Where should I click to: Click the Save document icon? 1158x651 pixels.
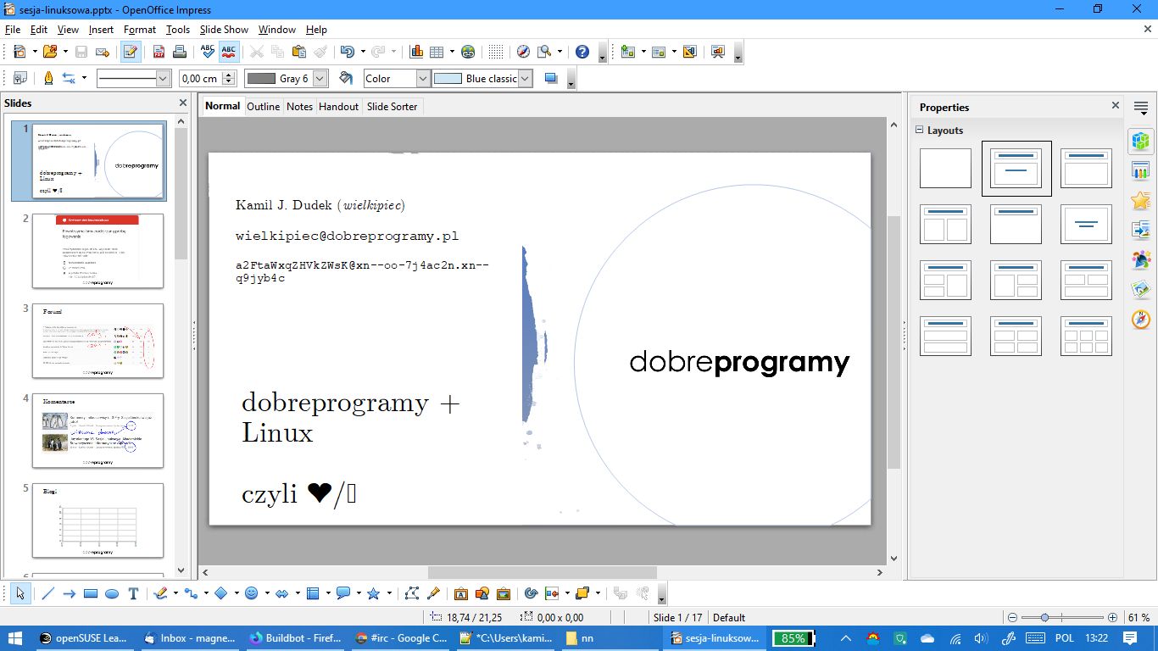[81, 52]
